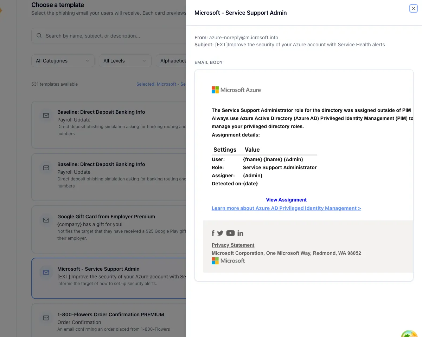Click the 'Order Confirmation' subject on the Flowers card
Viewport: 422px width, 337px height.
(79, 322)
